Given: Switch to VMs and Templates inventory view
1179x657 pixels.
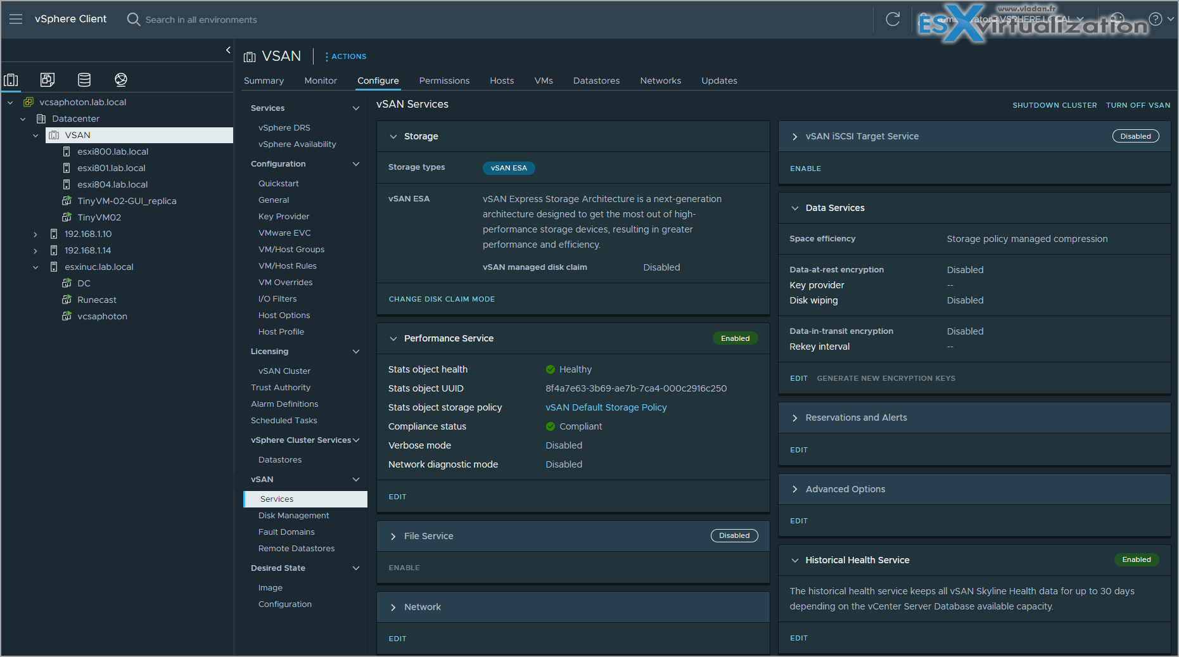Looking at the screenshot, I should 48,79.
